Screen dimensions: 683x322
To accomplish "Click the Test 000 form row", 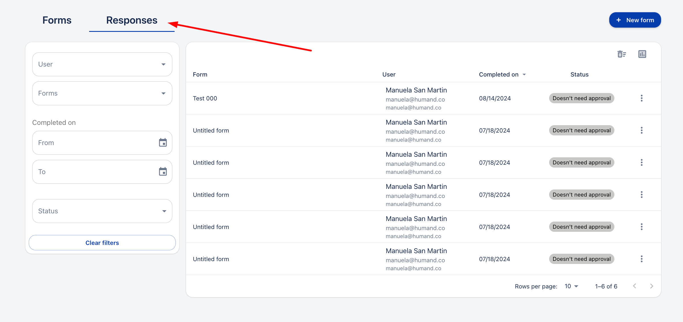I will pyautogui.click(x=205, y=98).
